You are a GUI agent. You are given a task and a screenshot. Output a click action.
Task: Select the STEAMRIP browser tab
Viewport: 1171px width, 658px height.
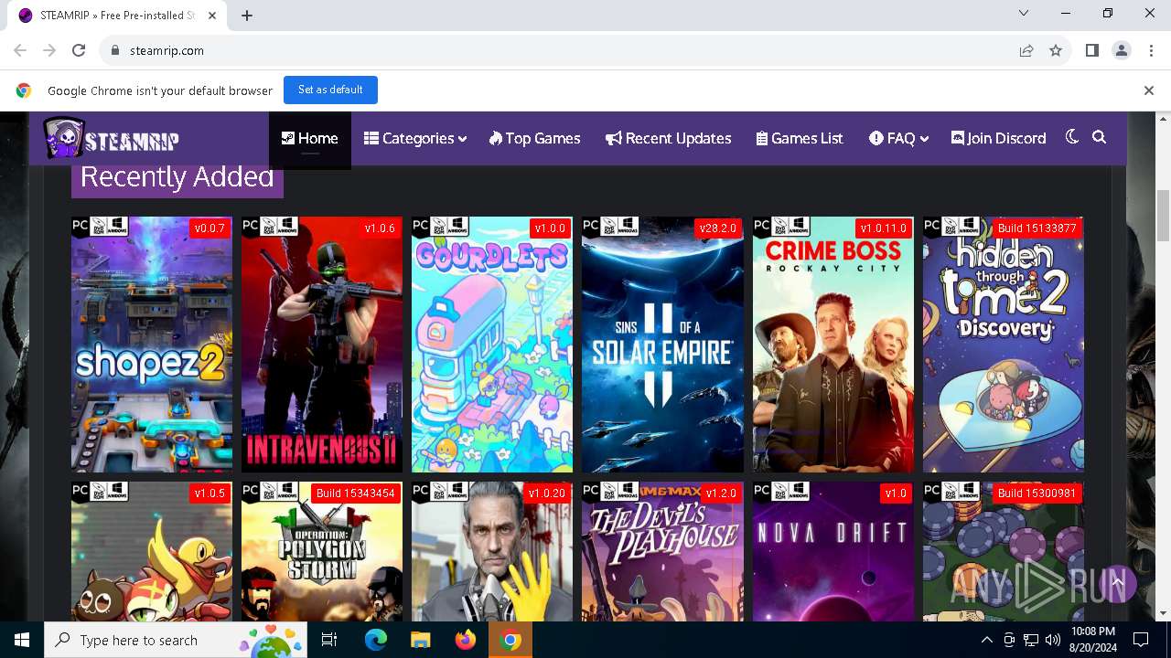click(x=117, y=16)
